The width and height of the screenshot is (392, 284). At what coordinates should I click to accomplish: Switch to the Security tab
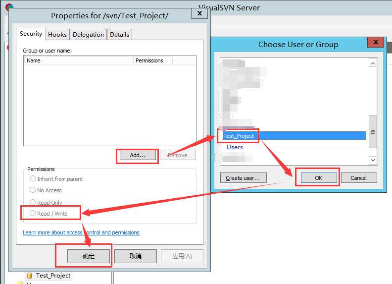click(31, 34)
